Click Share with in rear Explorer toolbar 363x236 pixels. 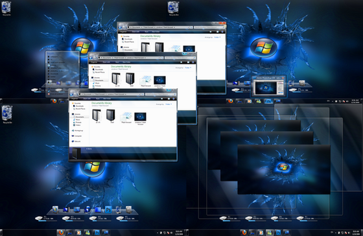[x=135, y=32]
